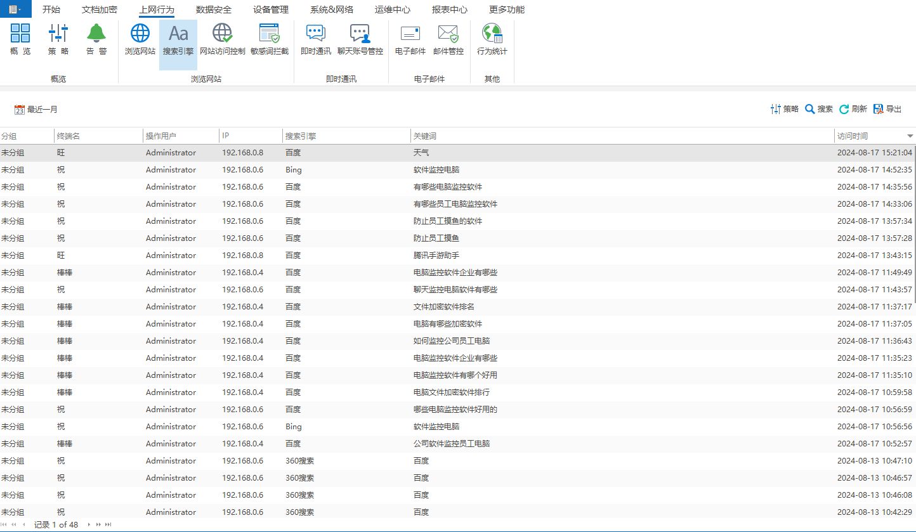Click the 最近一月 calendar date filter
Screen dimensions: 916x532
[x=36, y=110]
